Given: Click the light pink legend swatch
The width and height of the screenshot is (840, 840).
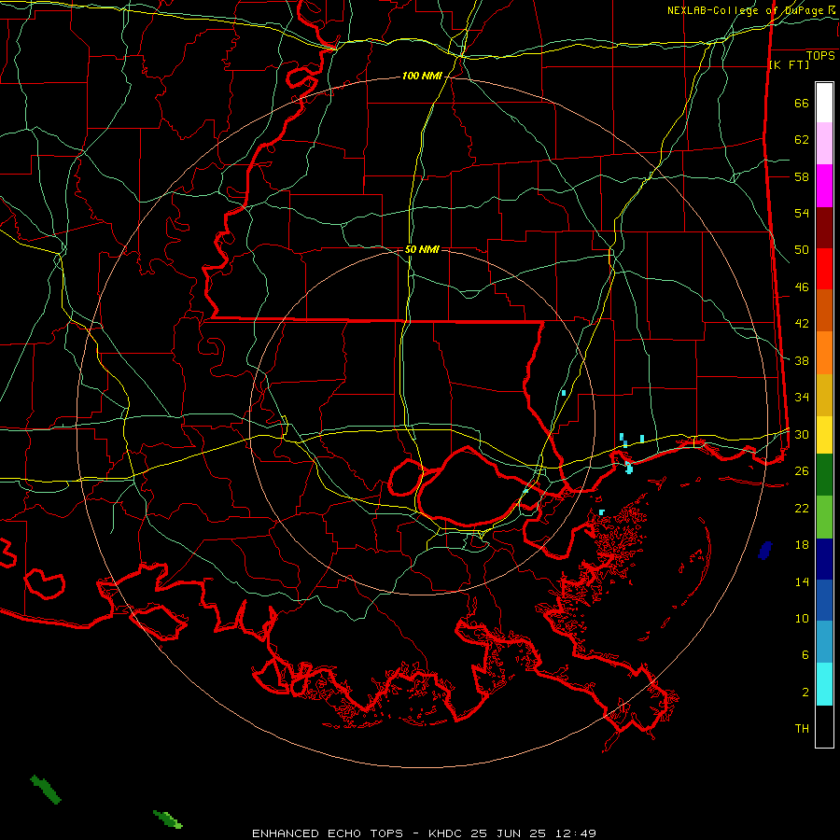Looking at the screenshot, I should 824,144.
